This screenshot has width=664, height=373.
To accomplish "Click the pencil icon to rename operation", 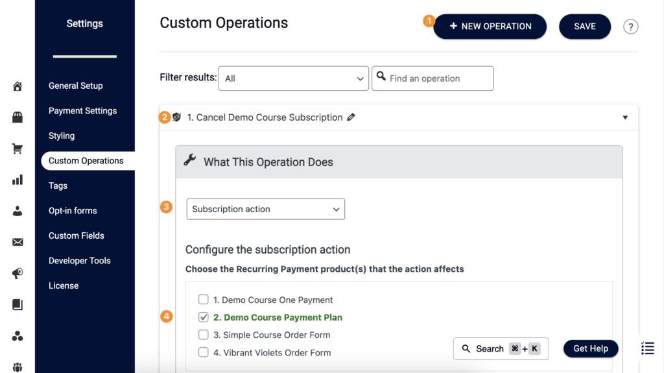I will pyautogui.click(x=351, y=117).
